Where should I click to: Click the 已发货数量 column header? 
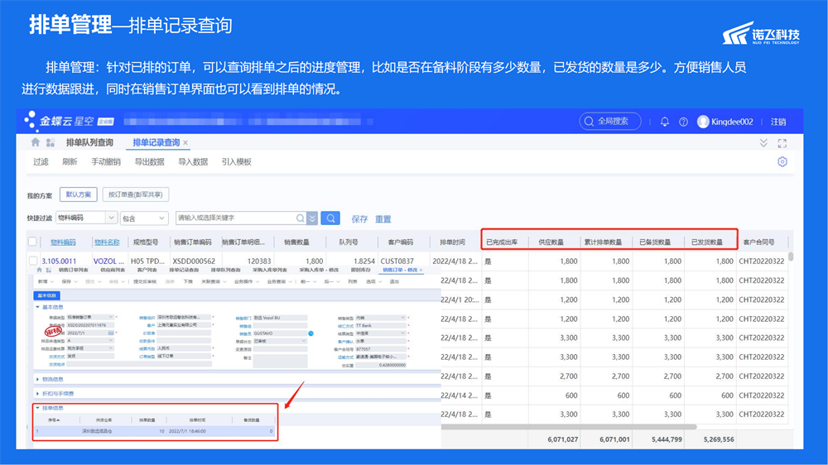(x=707, y=242)
